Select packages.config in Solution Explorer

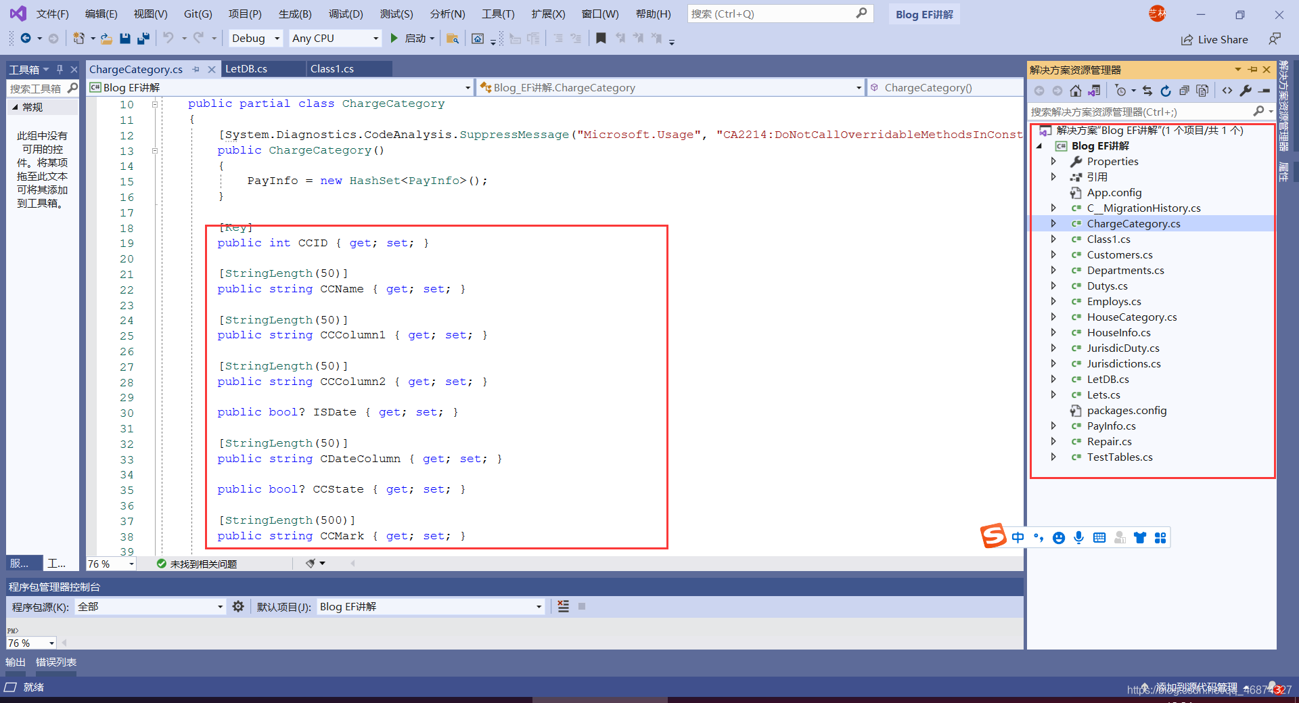coord(1126,410)
